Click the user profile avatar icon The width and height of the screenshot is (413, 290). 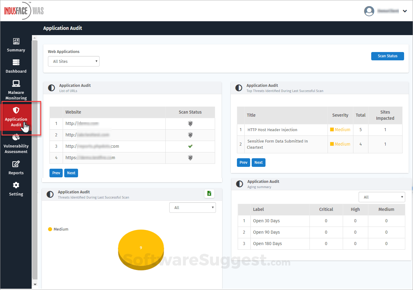tap(369, 11)
